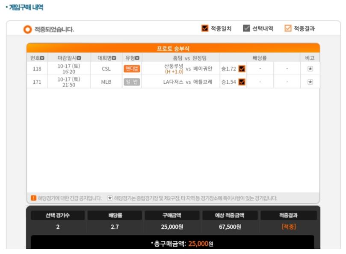This screenshot has width=346, height=254.
Task: Click the star note icon for game 171
Action: [310, 82]
